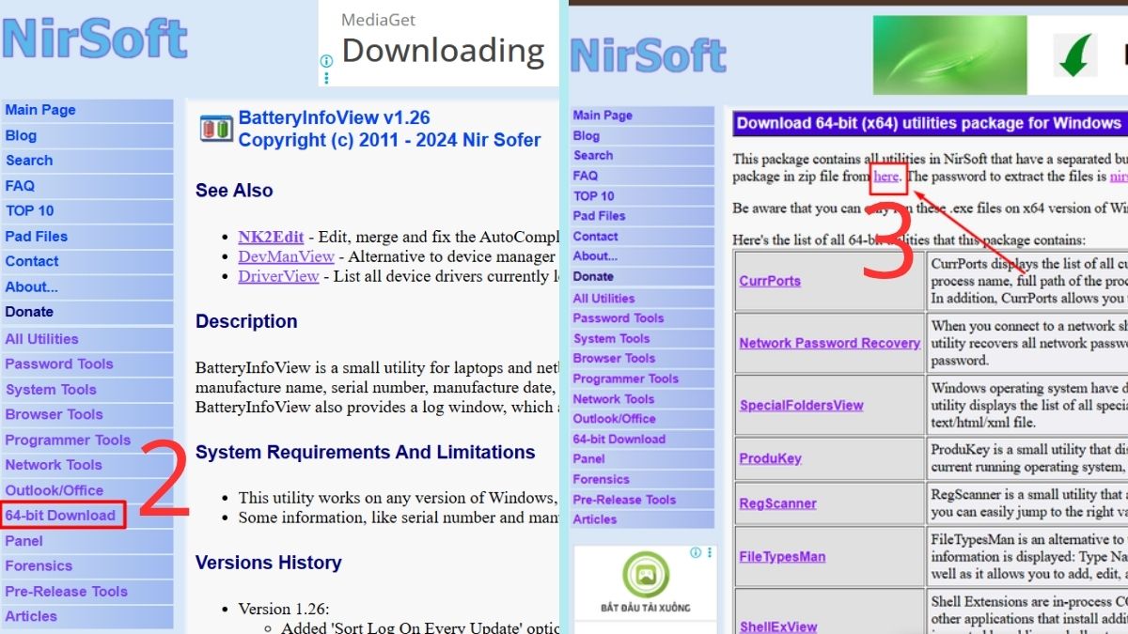Open Main Page in left page sidebar
The height and width of the screenshot is (634, 1128).
(40, 110)
